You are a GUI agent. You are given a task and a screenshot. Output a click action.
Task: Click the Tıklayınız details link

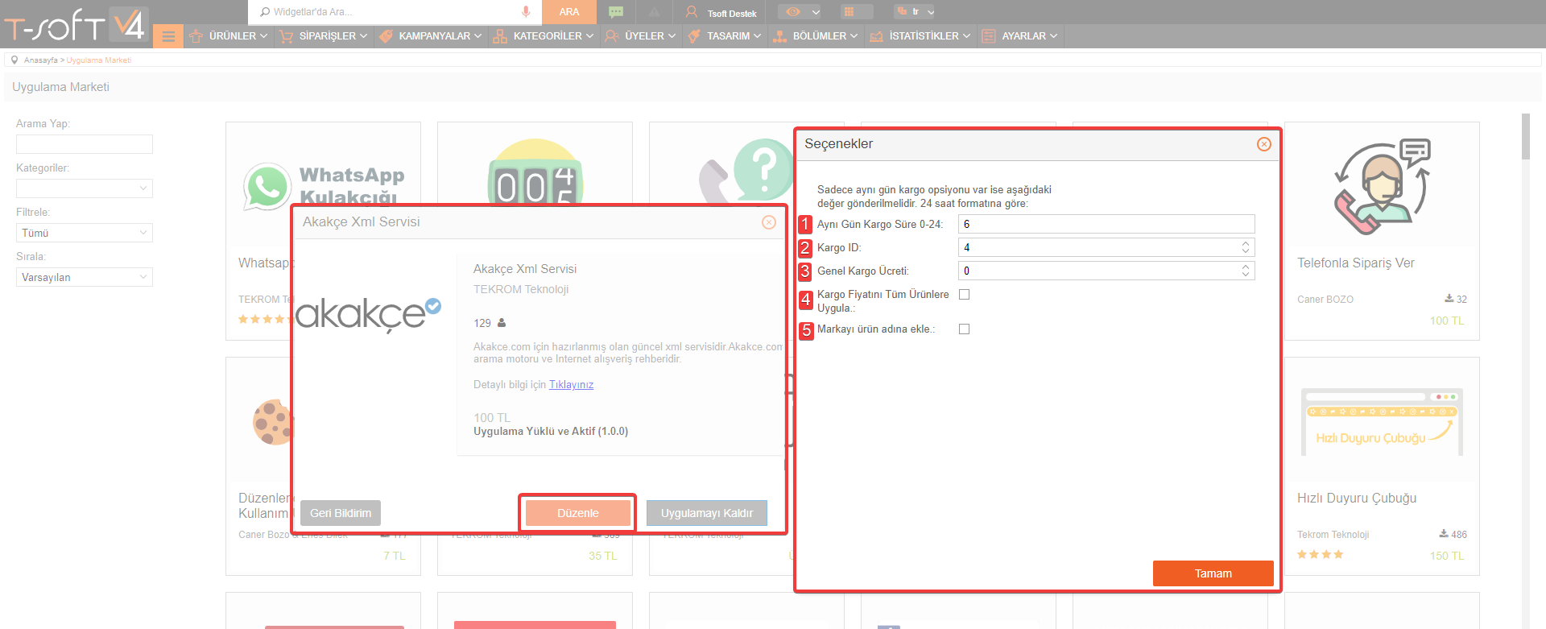(571, 385)
